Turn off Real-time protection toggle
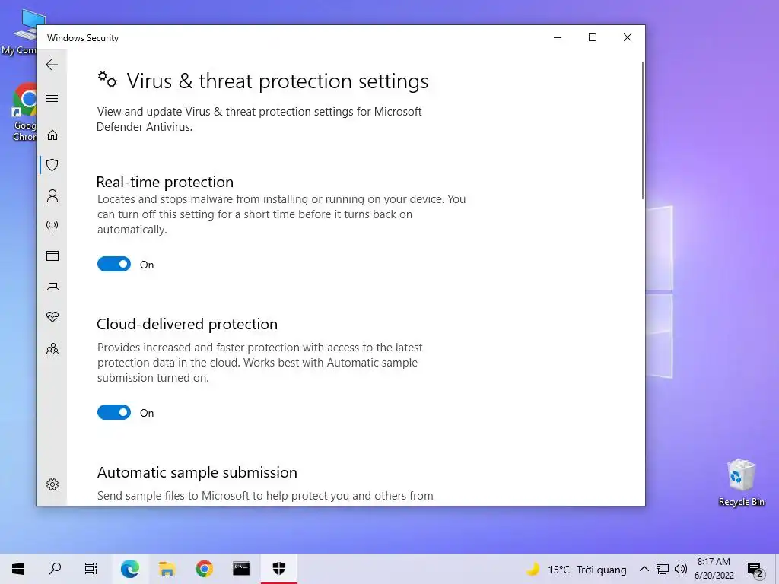779x584 pixels. click(114, 264)
